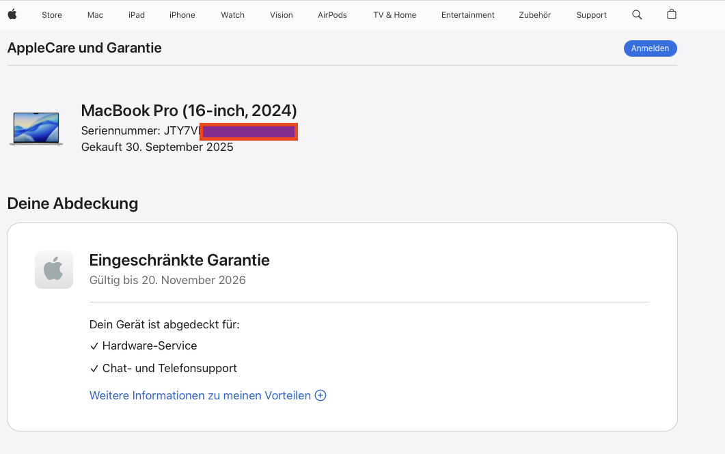This screenshot has height=454, width=725.
Task: Click the Hardware-Service list entry
Action: pos(143,345)
